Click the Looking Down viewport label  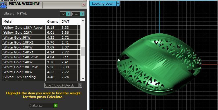click(103, 3)
